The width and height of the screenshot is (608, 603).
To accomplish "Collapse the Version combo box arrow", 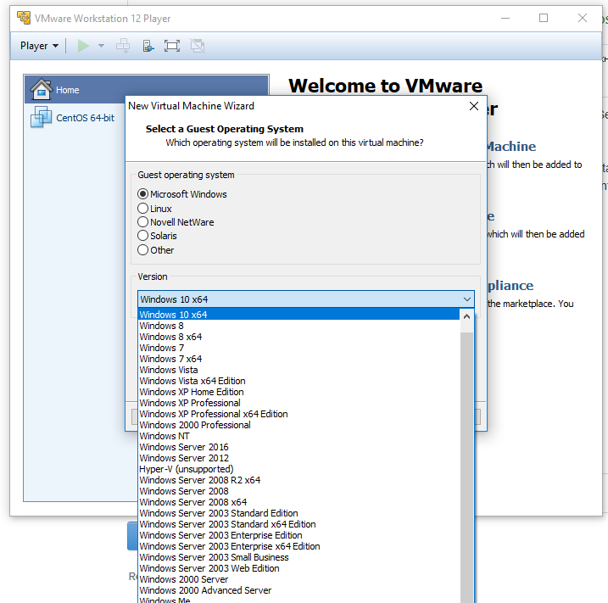I will click(467, 299).
